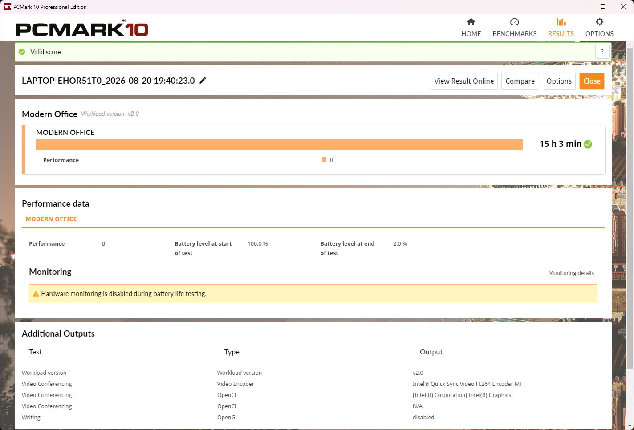
Task: Open Benchmarks via the gauge icon
Action: 514,22
